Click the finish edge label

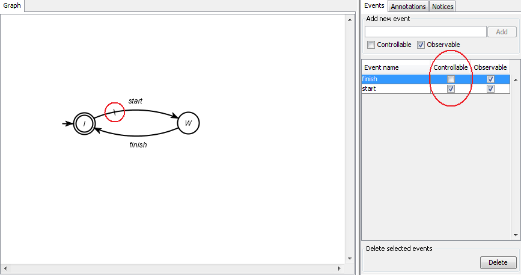pyautogui.click(x=138, y=145)
